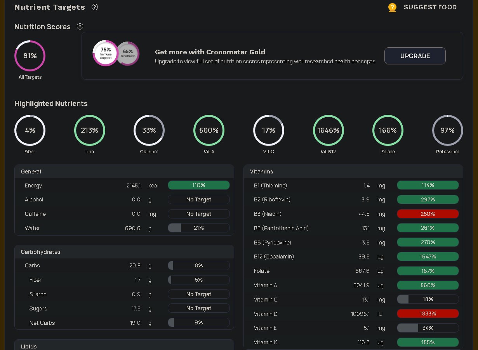Click the Sugars No Target bar

(x=199, y=308)
